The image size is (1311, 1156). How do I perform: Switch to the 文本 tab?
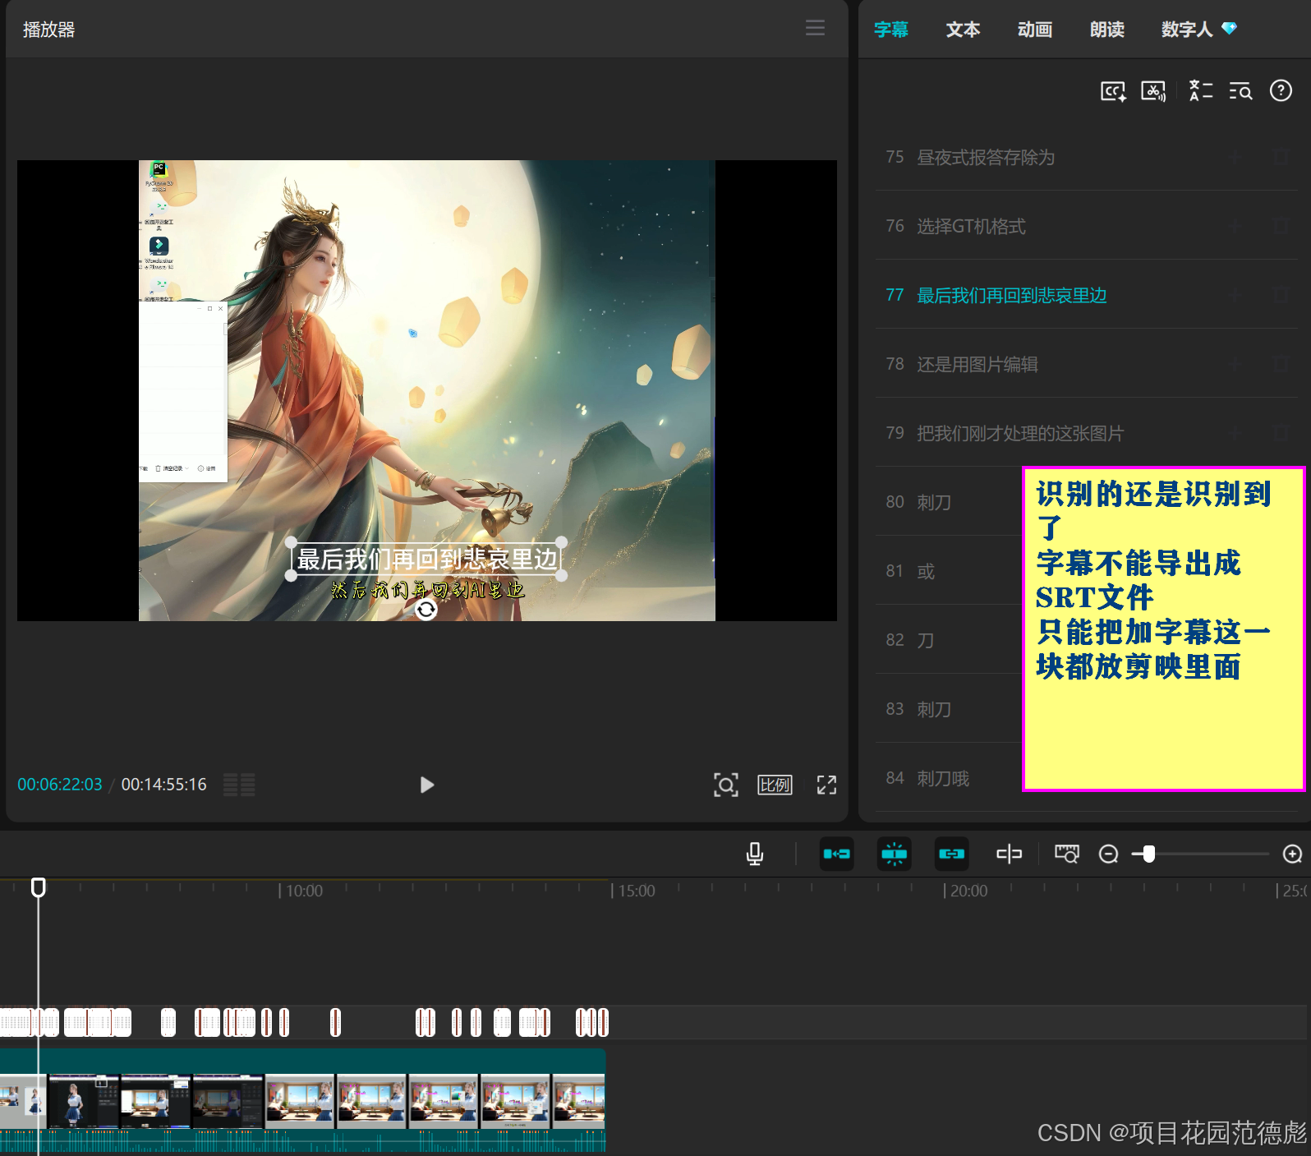[963, 30]
